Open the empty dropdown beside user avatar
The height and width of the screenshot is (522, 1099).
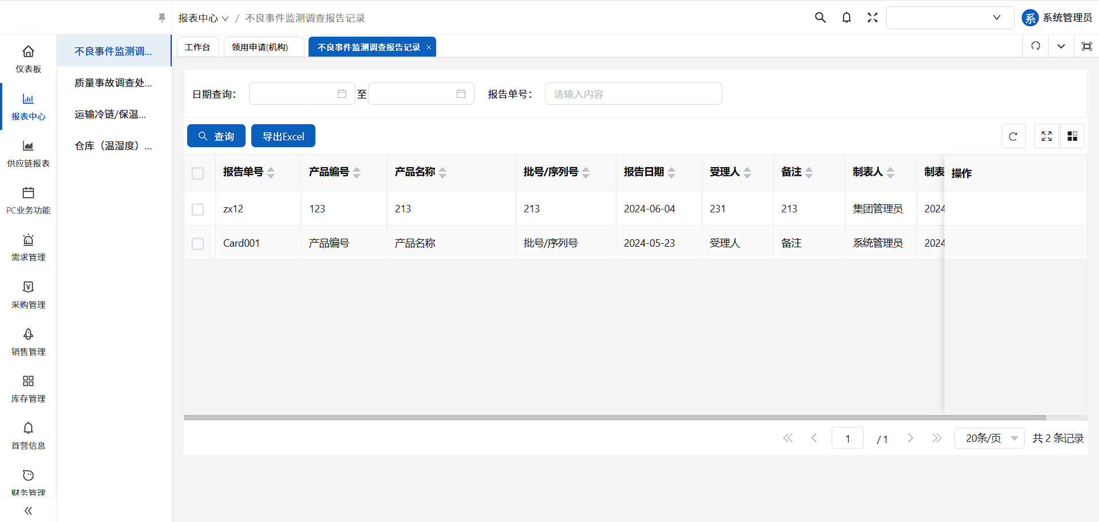coord(950,18)
